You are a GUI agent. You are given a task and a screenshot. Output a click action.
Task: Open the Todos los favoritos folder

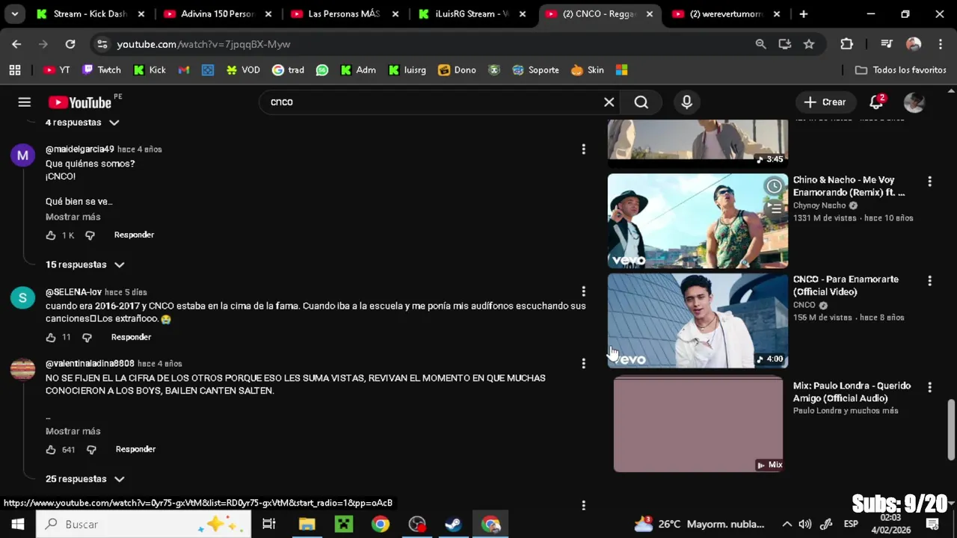pos(900,69)
